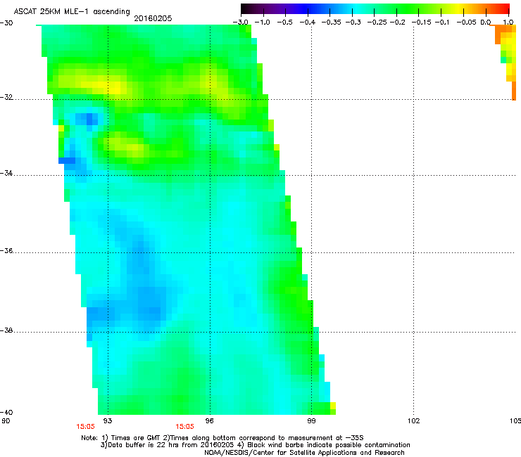Click the 'Data buffer is 22 hrs' note line
This screenshot has height=457, width=521.
255,445
